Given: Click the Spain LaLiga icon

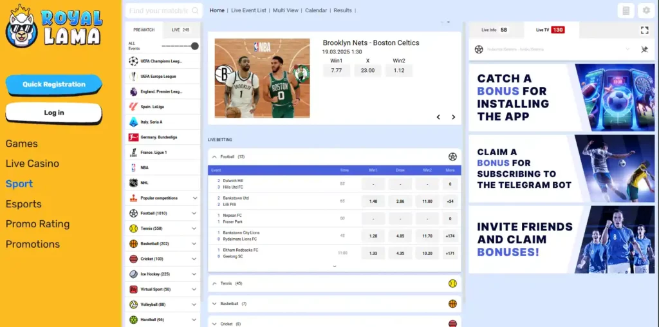Looking at the screenshot, I should pyautogui.click(x=133, y=106).
